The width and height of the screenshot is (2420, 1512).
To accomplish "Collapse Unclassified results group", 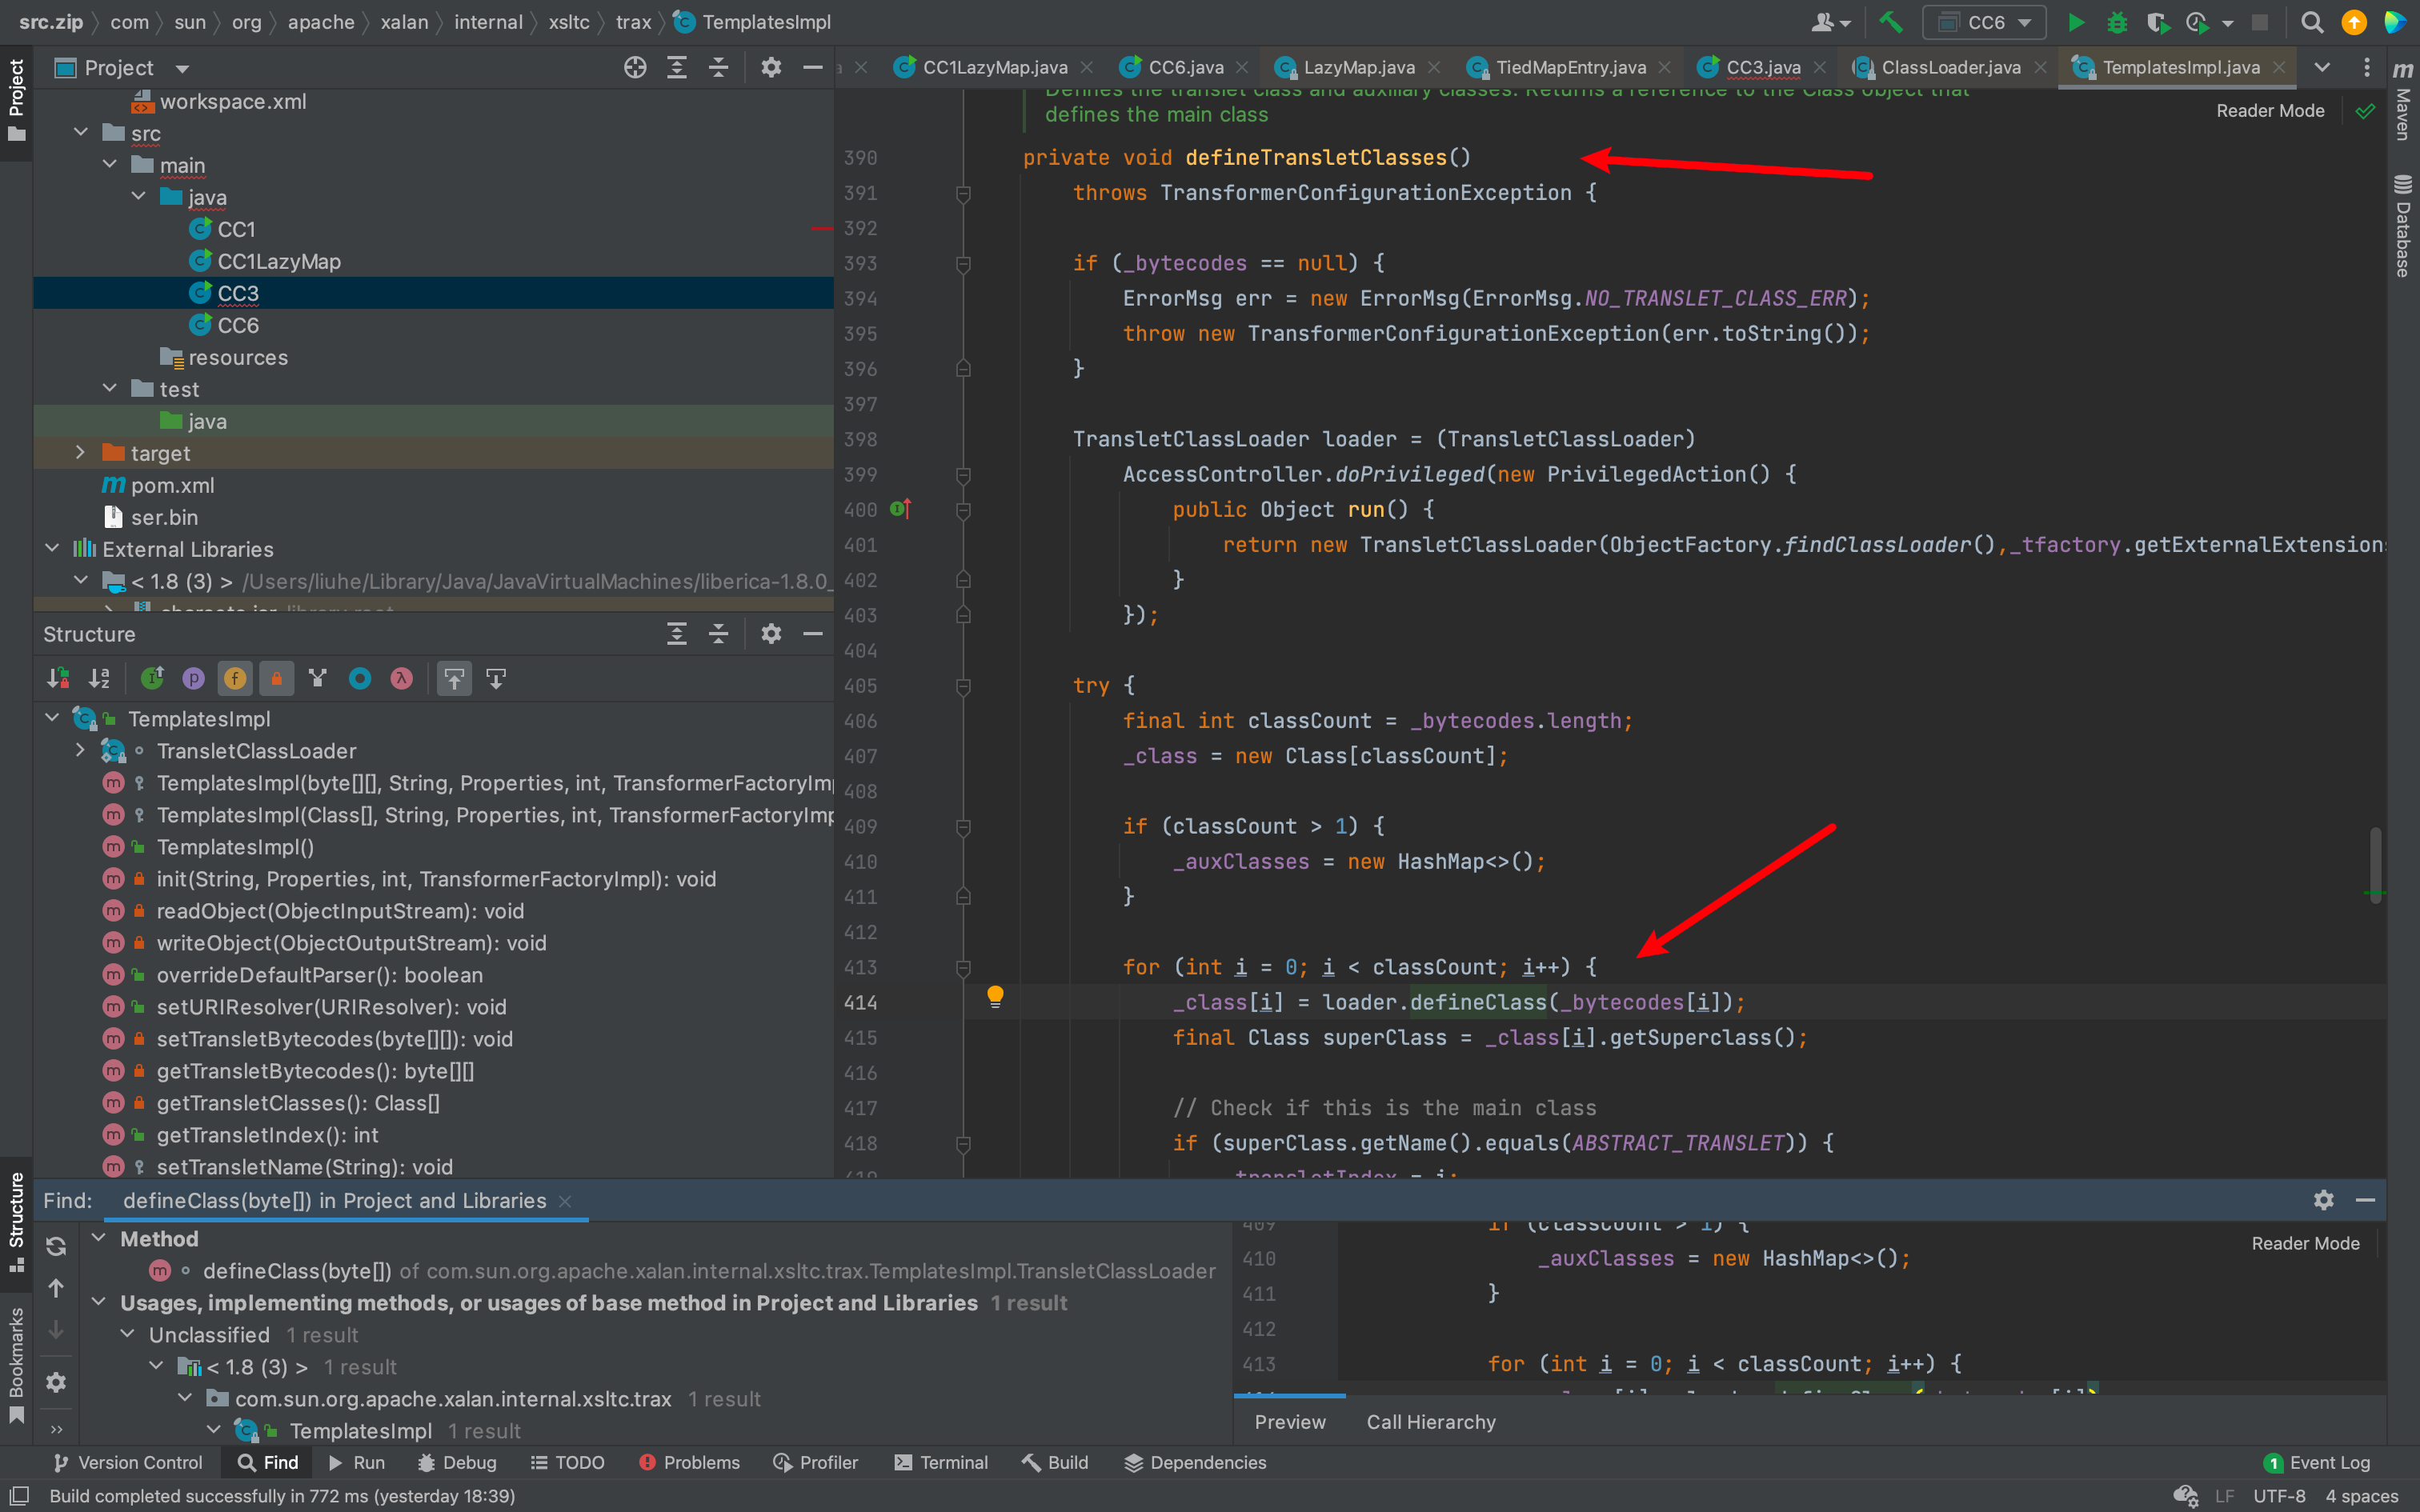I will 127,1334.
